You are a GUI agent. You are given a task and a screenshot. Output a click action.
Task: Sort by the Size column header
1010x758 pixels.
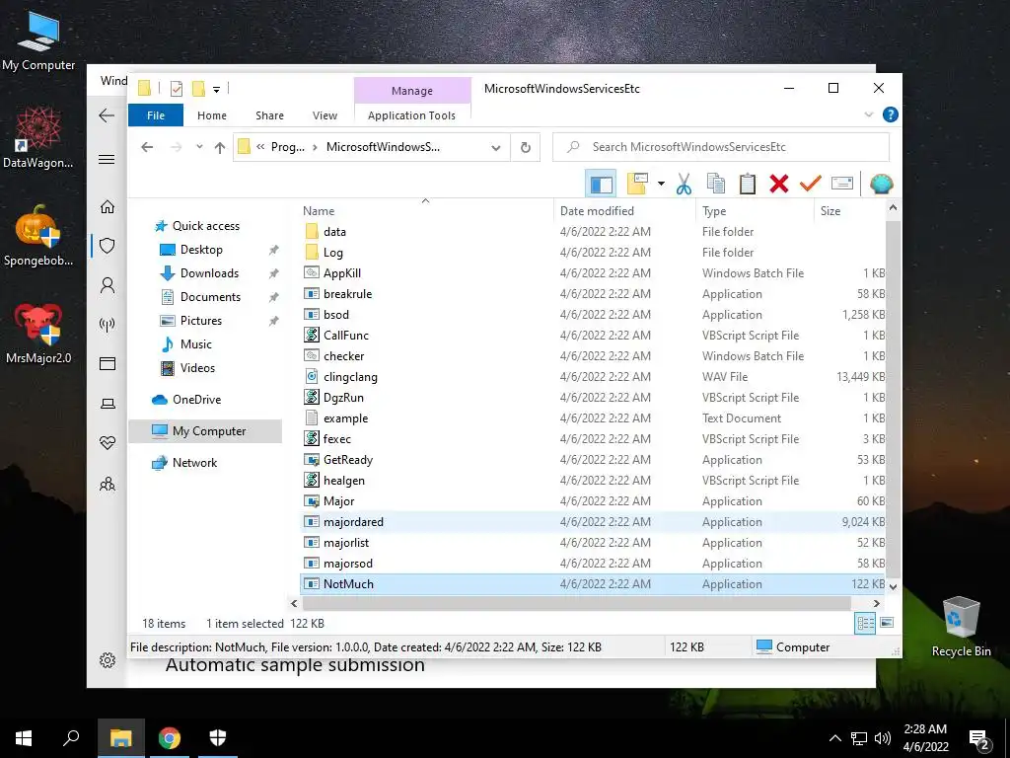(830, 211)
